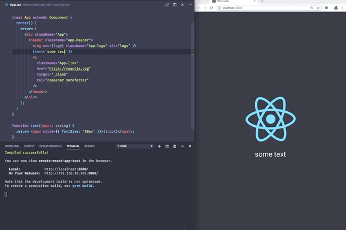Click the 'class App extends Component' line
Image resolution: width=346 pixels, height=230 pixels.
(x=42, y=17)
